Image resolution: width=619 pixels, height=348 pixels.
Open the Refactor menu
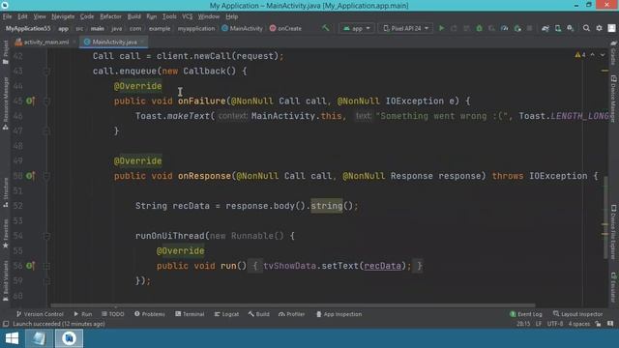point(110,16)
